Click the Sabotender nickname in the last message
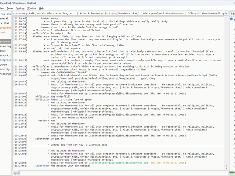This screenshot has height=176, width=235. [x=42, y=166]
